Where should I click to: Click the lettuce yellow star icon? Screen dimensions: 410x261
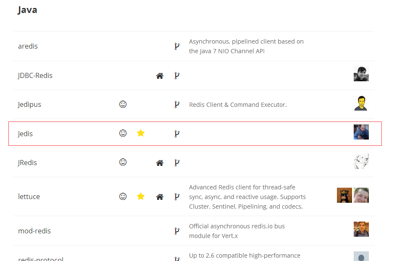[141, 196]
